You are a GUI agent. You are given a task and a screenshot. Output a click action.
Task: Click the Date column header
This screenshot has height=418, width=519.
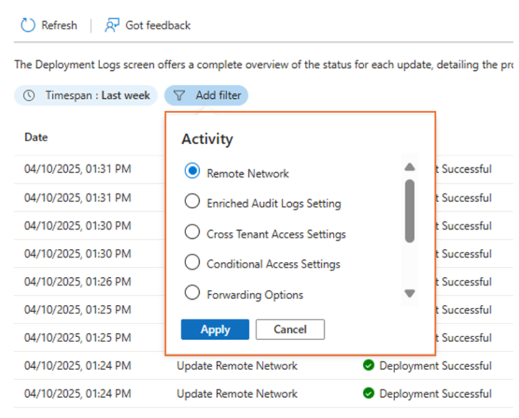[36, 137]
